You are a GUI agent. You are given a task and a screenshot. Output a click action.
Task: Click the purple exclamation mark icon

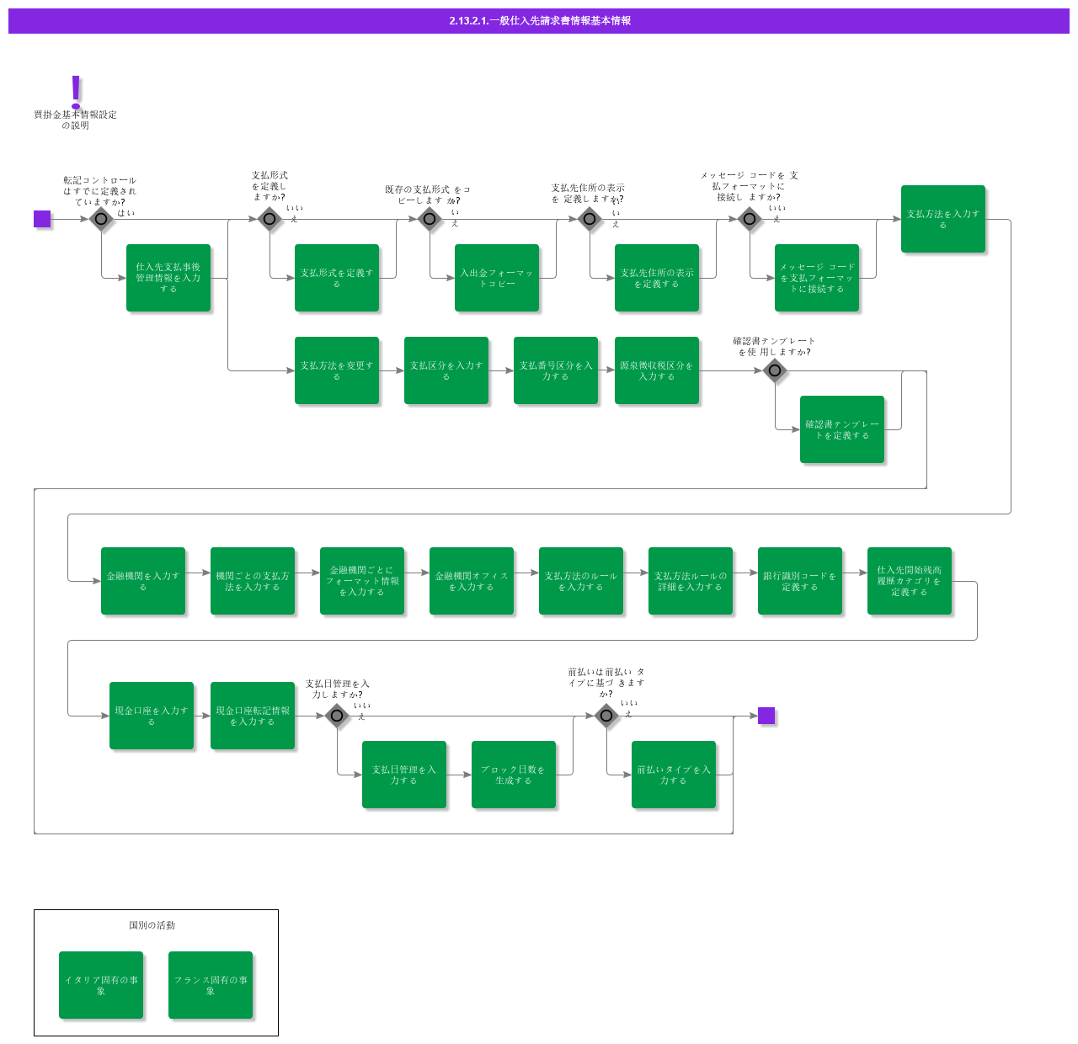76,91
